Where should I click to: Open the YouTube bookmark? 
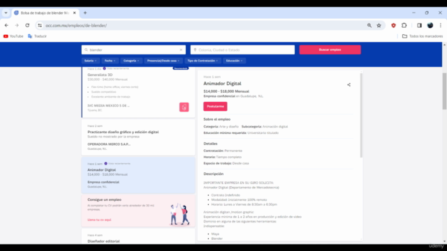click(13, 36)
